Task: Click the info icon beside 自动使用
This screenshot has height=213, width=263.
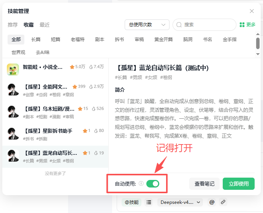Action: [x=141, y=184]
